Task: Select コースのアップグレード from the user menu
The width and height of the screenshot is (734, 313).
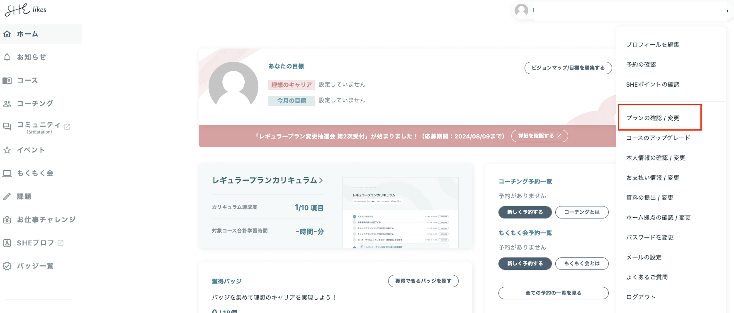Action: tap(658, 138)
